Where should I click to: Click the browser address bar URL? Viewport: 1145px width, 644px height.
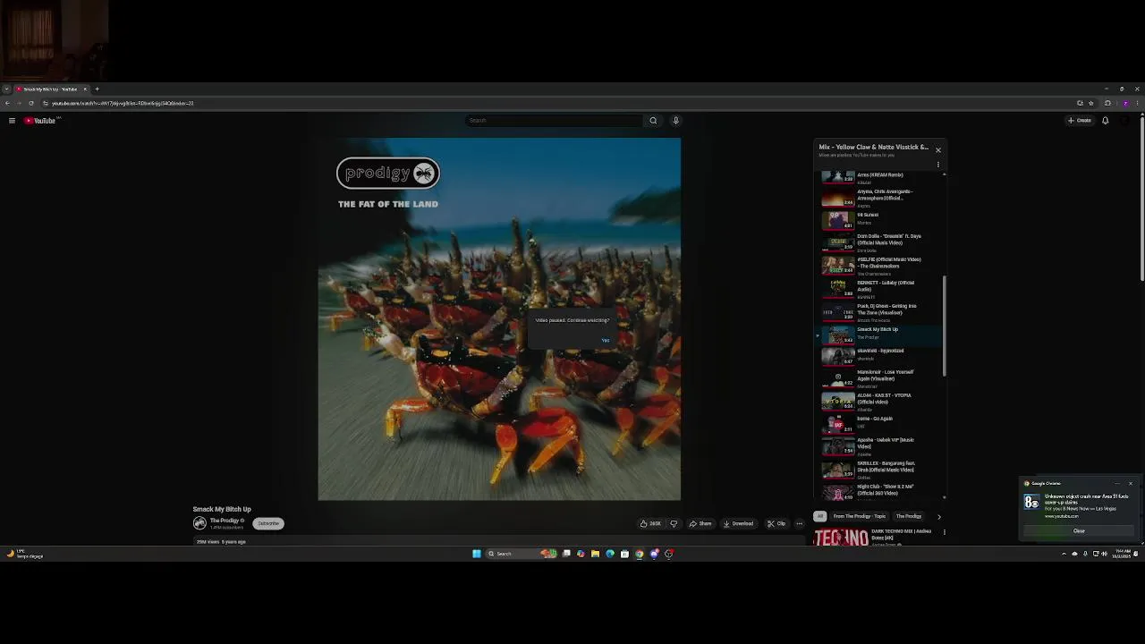click(123, 103)
